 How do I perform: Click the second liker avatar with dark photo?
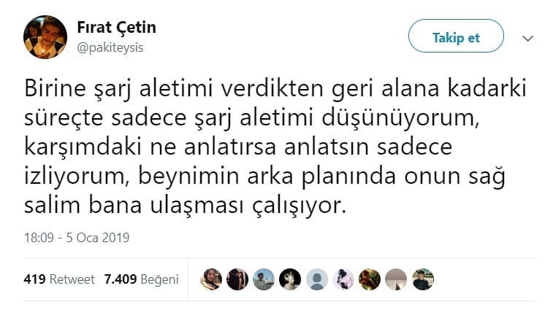(237, 279)
